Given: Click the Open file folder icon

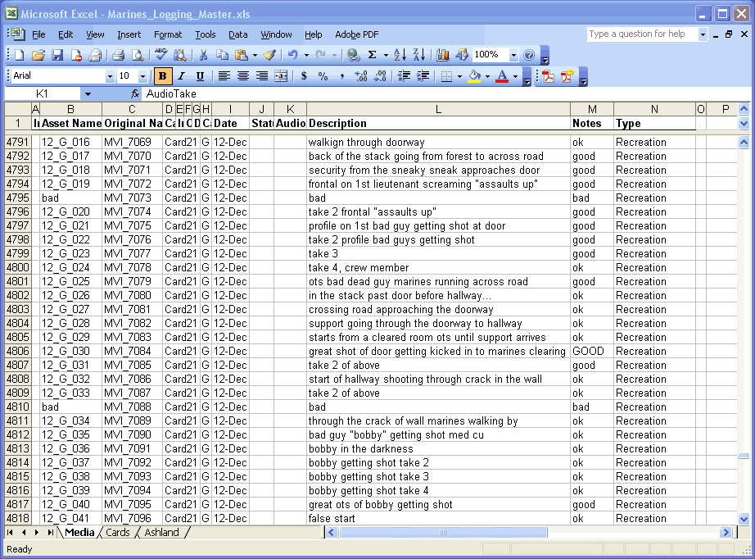Looking at the screenshot, I should click(x=38, y=55).
